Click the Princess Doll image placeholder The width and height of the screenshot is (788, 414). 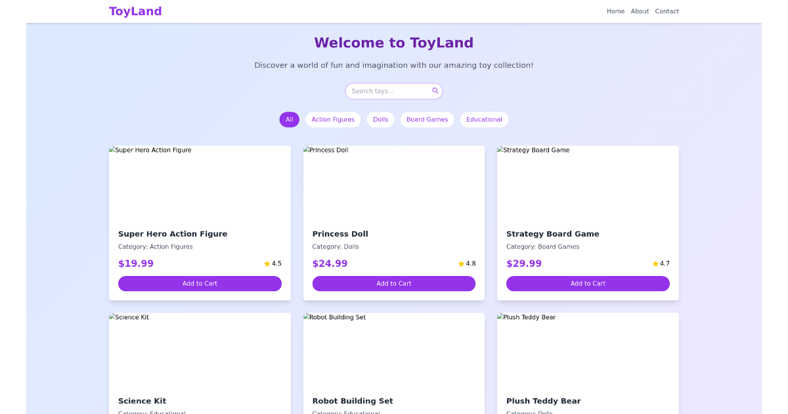[393, 184]
